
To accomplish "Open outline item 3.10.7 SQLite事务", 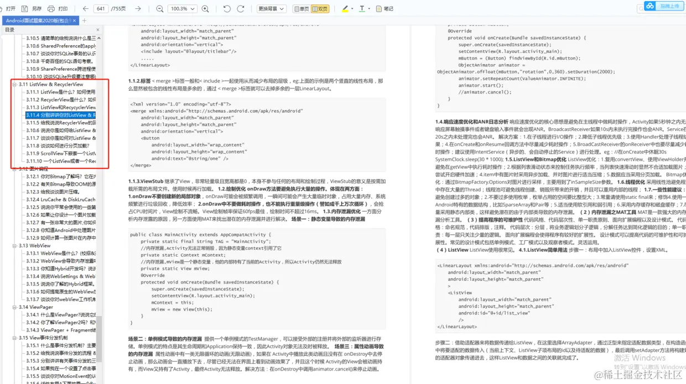I will tap(60, 54).
